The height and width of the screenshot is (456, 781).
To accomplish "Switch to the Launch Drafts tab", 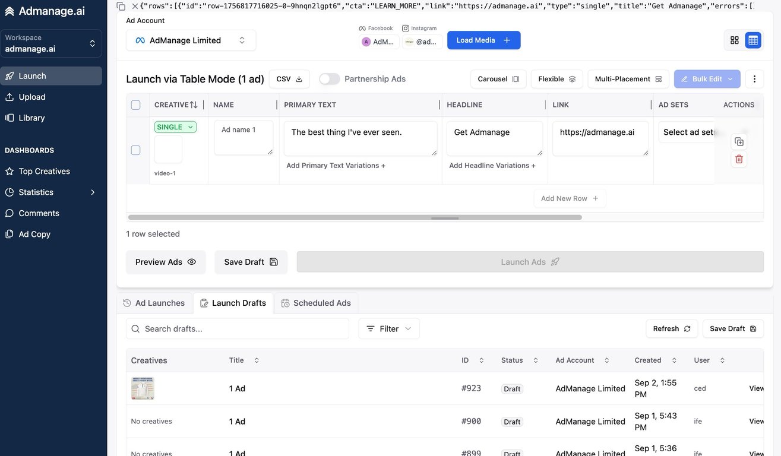I will pyautogui.click(x=233, y=303).
